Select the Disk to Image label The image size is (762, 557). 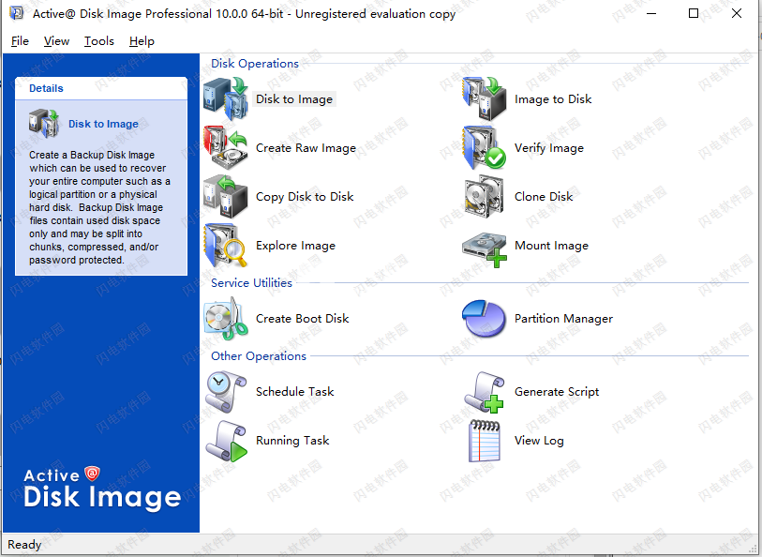tap(294, 99)
